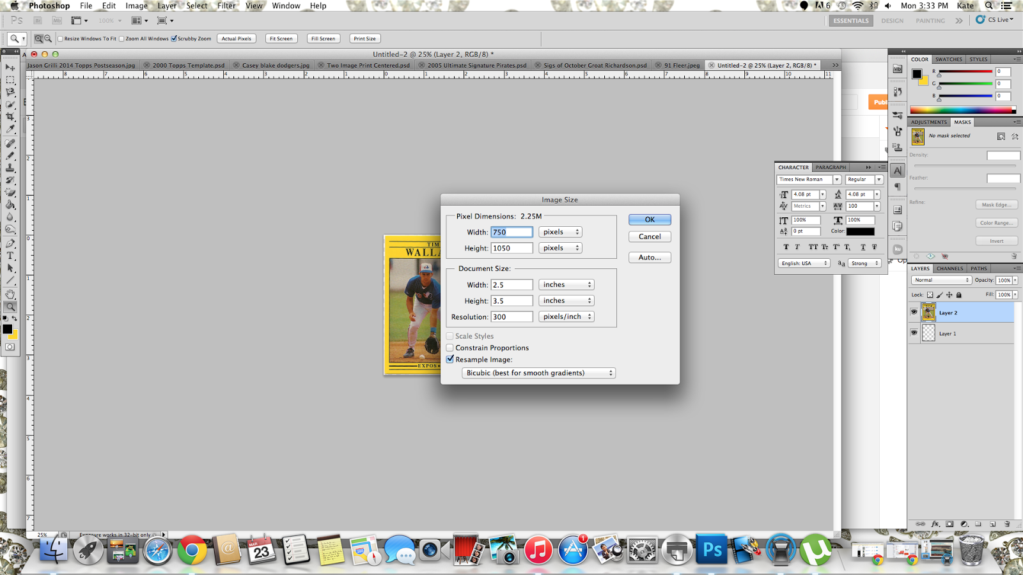Screen dimensions: 1023x575
Task: Open Resolution pixels/inch dropdown
Action: [x=566, y=317]
